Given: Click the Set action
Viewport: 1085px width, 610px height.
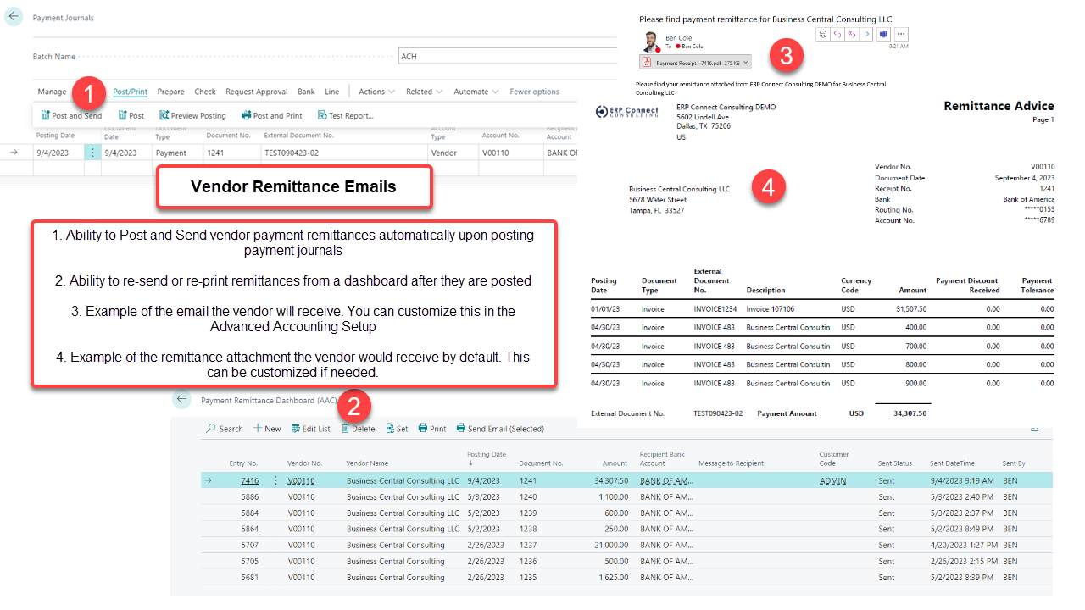Looking at the screenshot, I should tap(397, 429).
